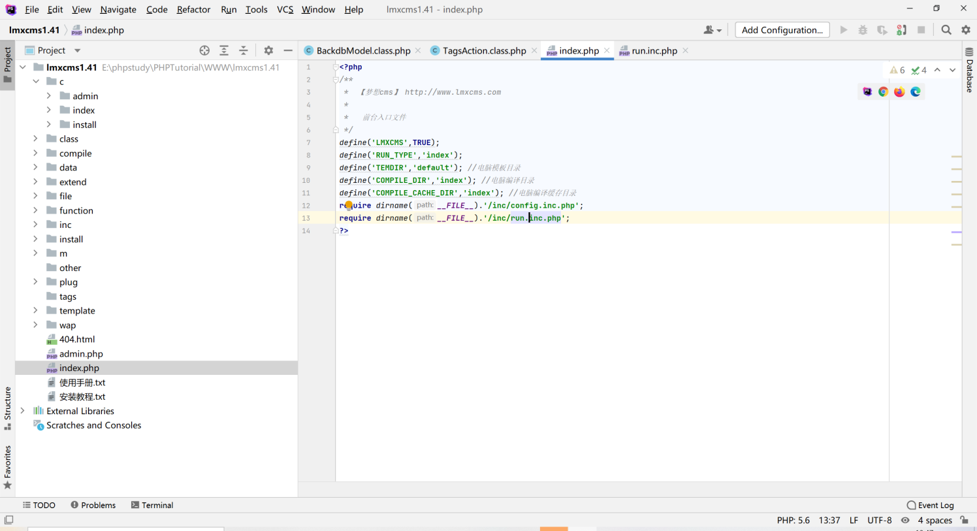Click Expand All icon in Project panel
The image size is (977, 531).
point(224,50)
